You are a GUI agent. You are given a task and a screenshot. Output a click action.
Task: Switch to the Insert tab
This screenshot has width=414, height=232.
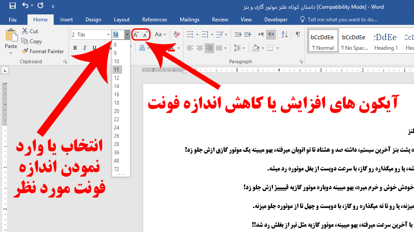point(66,20)
